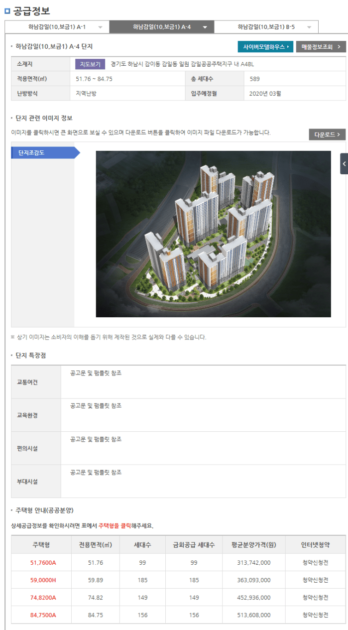Image resolution: width=348 pixels, height=630 pixels.
Task: Download images with 다운로드 button
Action: point(327,134)
